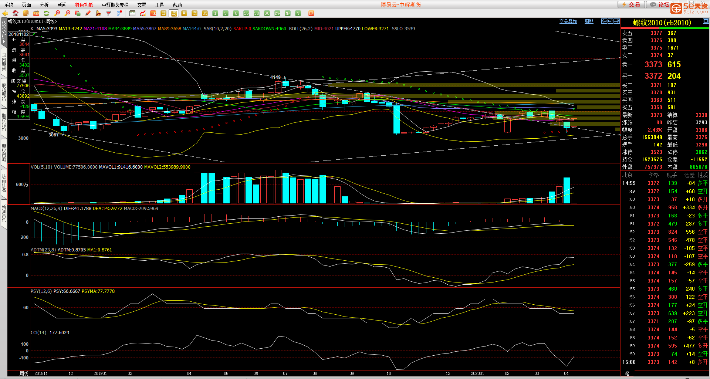Maximize the 螺纹2010 quote panel
Image resolution: width=710 pixels, height=379 pixels.
tap(706, 21)
